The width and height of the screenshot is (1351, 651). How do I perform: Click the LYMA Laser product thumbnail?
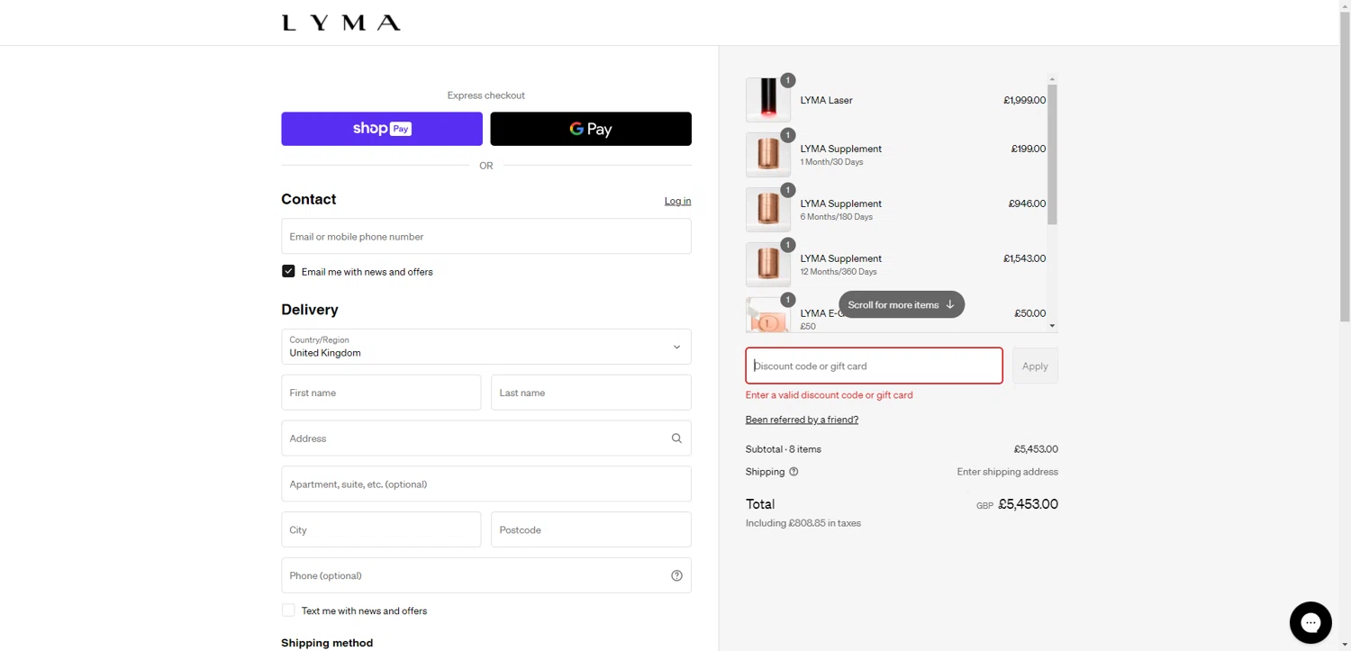pyautogui.click(x=768, y=100)
